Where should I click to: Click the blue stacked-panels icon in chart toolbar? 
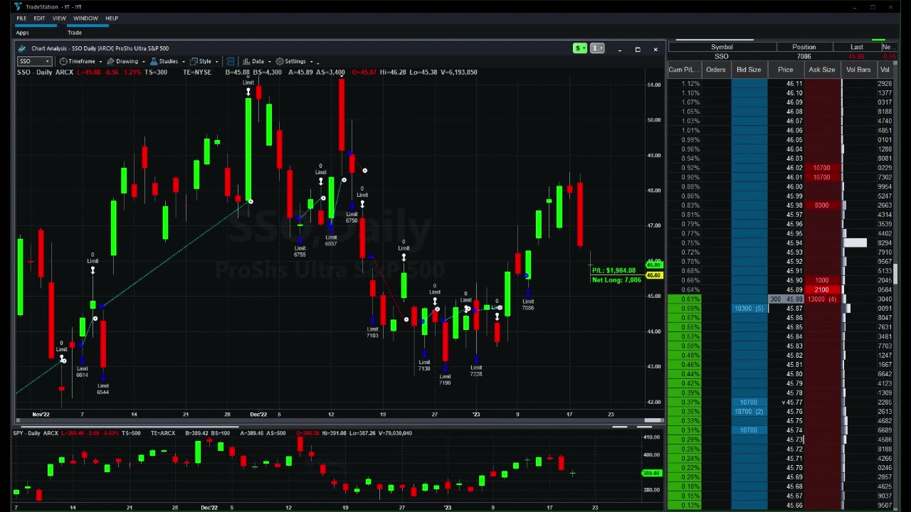coord(231,61)
